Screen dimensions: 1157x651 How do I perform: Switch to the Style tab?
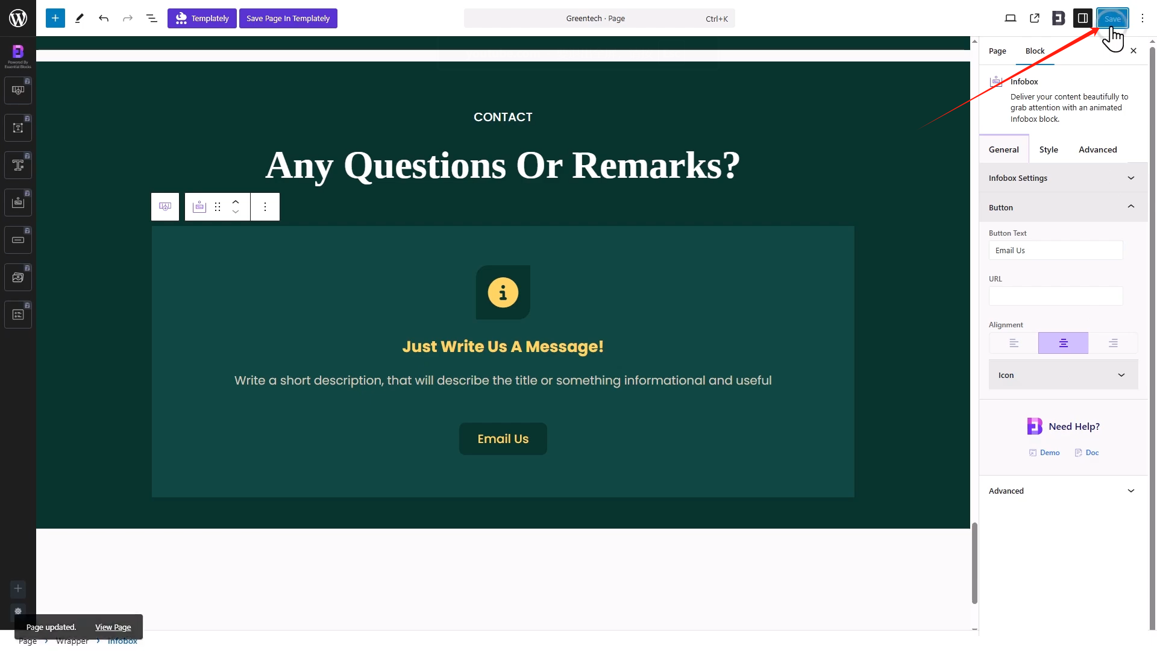tap(1049, 149)
